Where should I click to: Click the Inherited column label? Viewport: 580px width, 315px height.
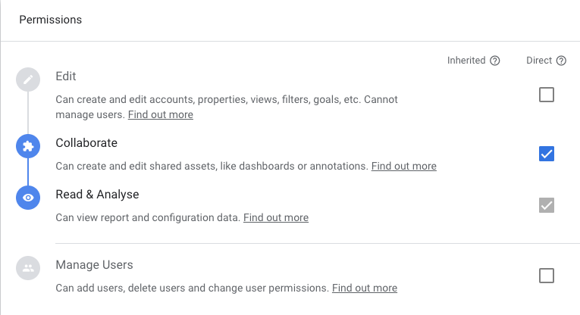click(466, 61)
